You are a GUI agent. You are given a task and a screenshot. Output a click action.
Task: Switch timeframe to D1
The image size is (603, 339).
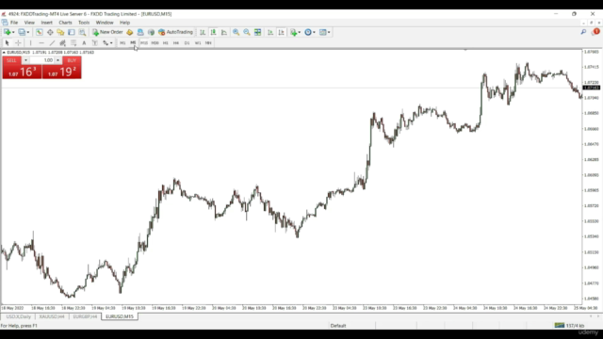[187, 43]
